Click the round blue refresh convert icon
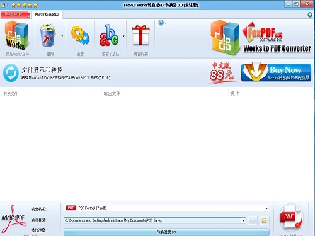Screen dimensions: 315x236 [x=11, y=73]
